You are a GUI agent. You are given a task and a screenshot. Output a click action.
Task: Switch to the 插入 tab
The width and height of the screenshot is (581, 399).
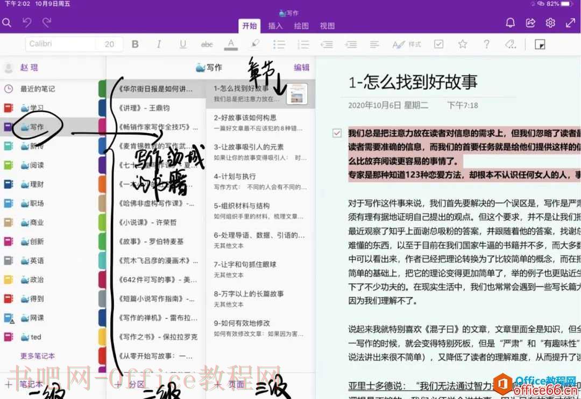pyautogui.click(x=275, y=26)
